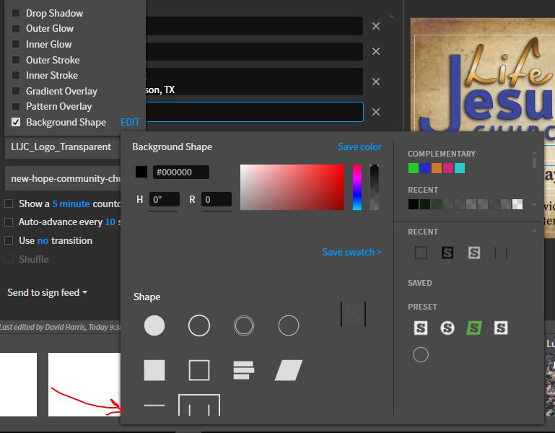This screenshot has width=555, height=433.
Task: Collapse the recent shapes section arrow
Action: coord(534,231)
